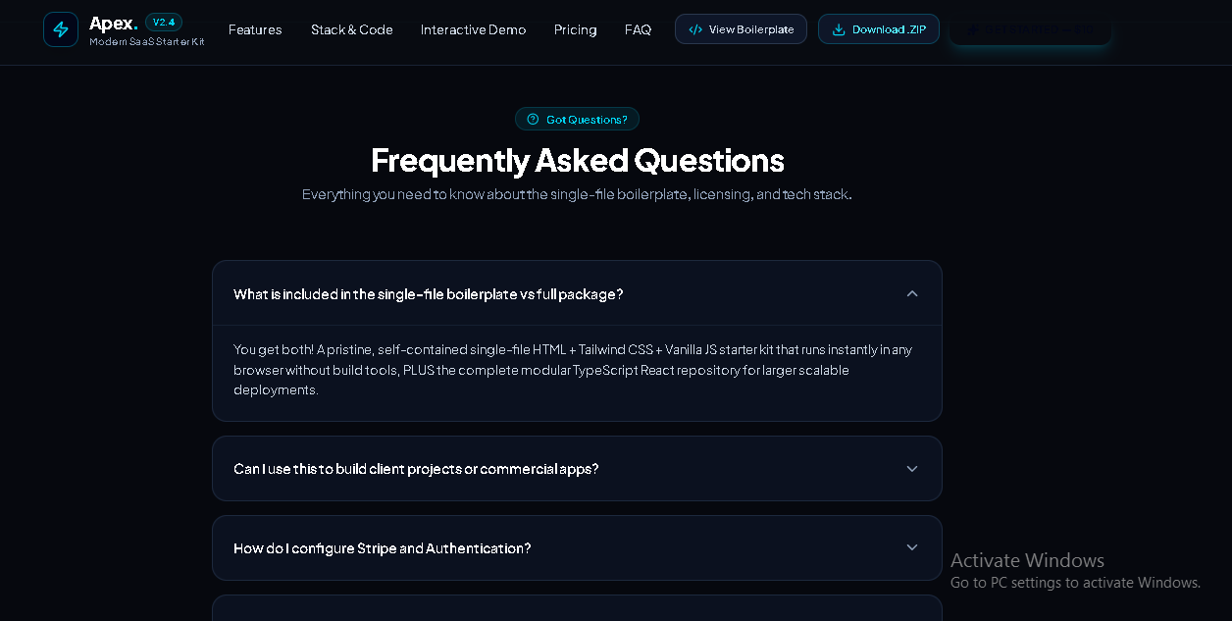Select FAQ in the navigation bar

click(x=638, y=29)
